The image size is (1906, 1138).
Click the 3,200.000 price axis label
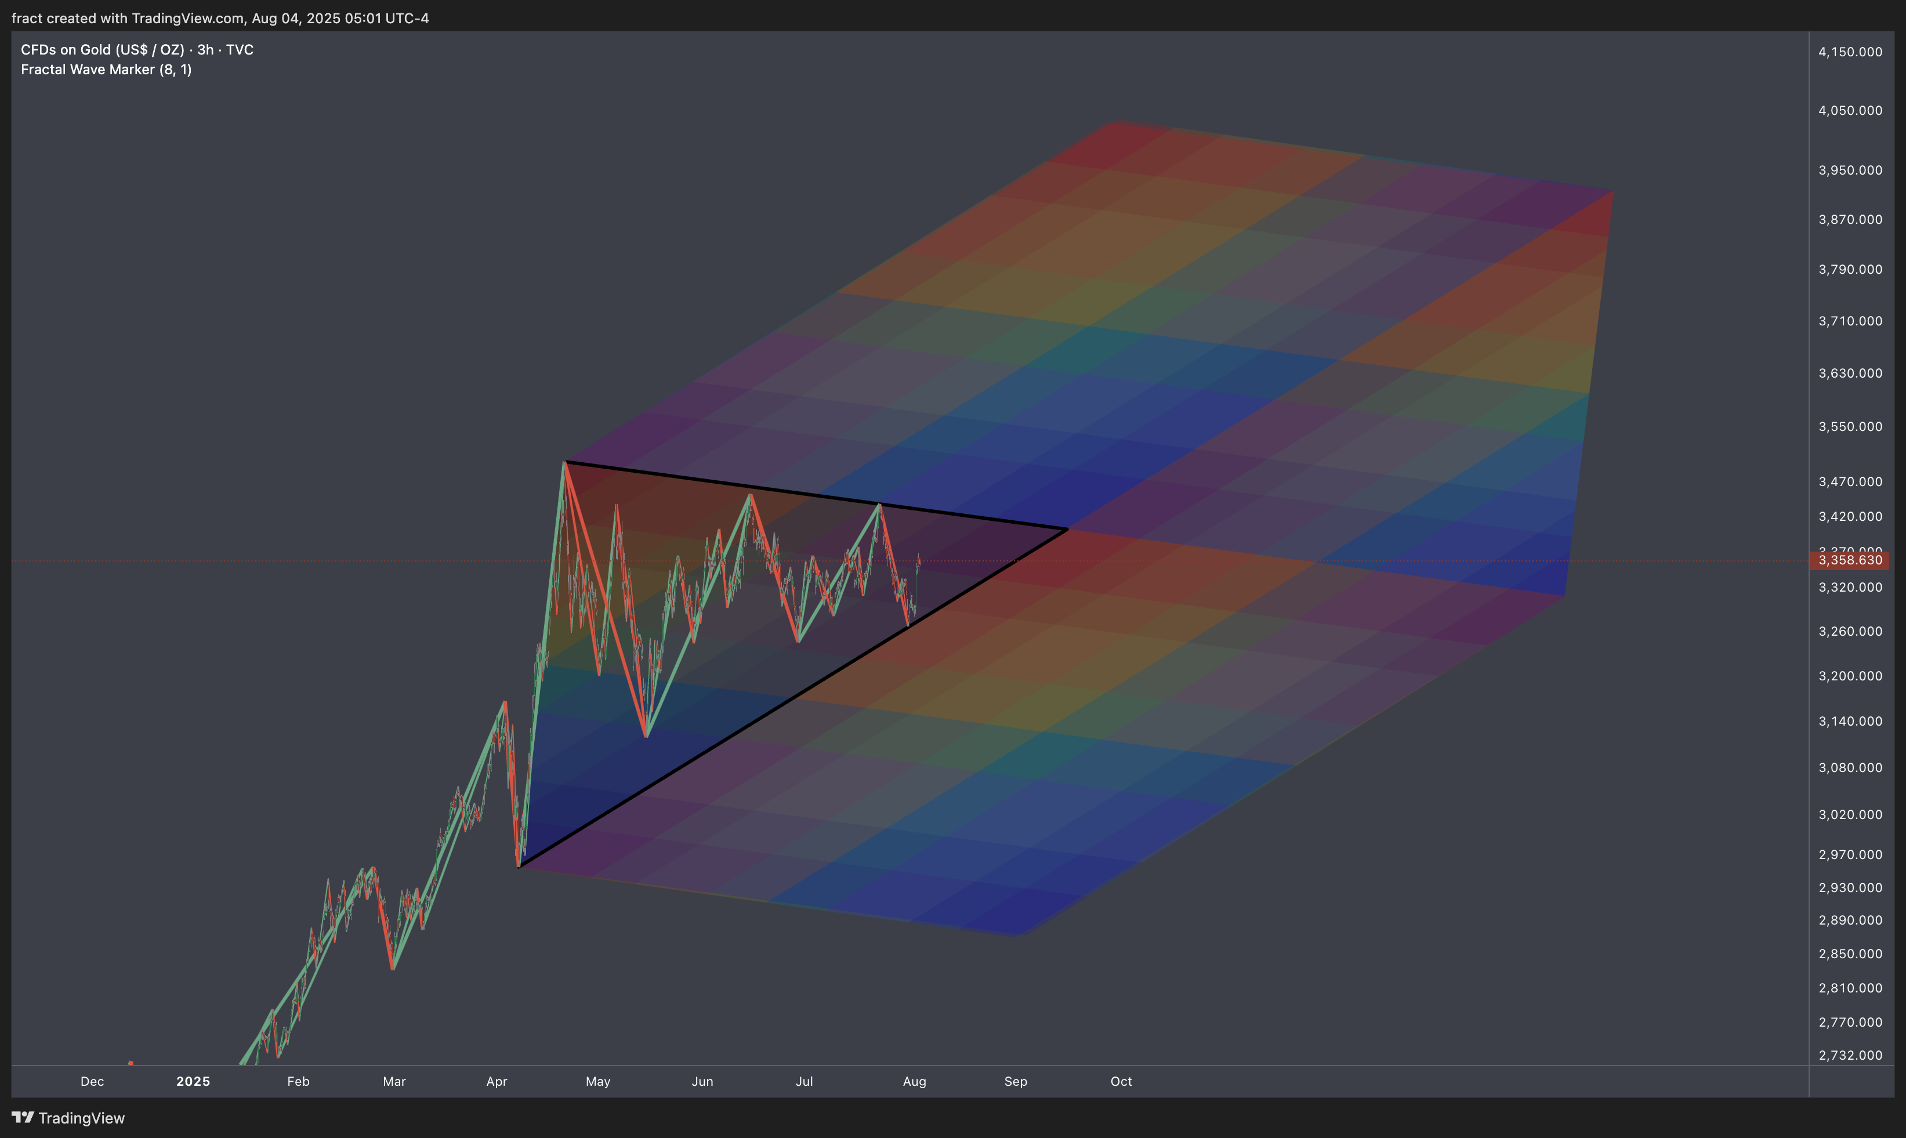click(1850, 676)
